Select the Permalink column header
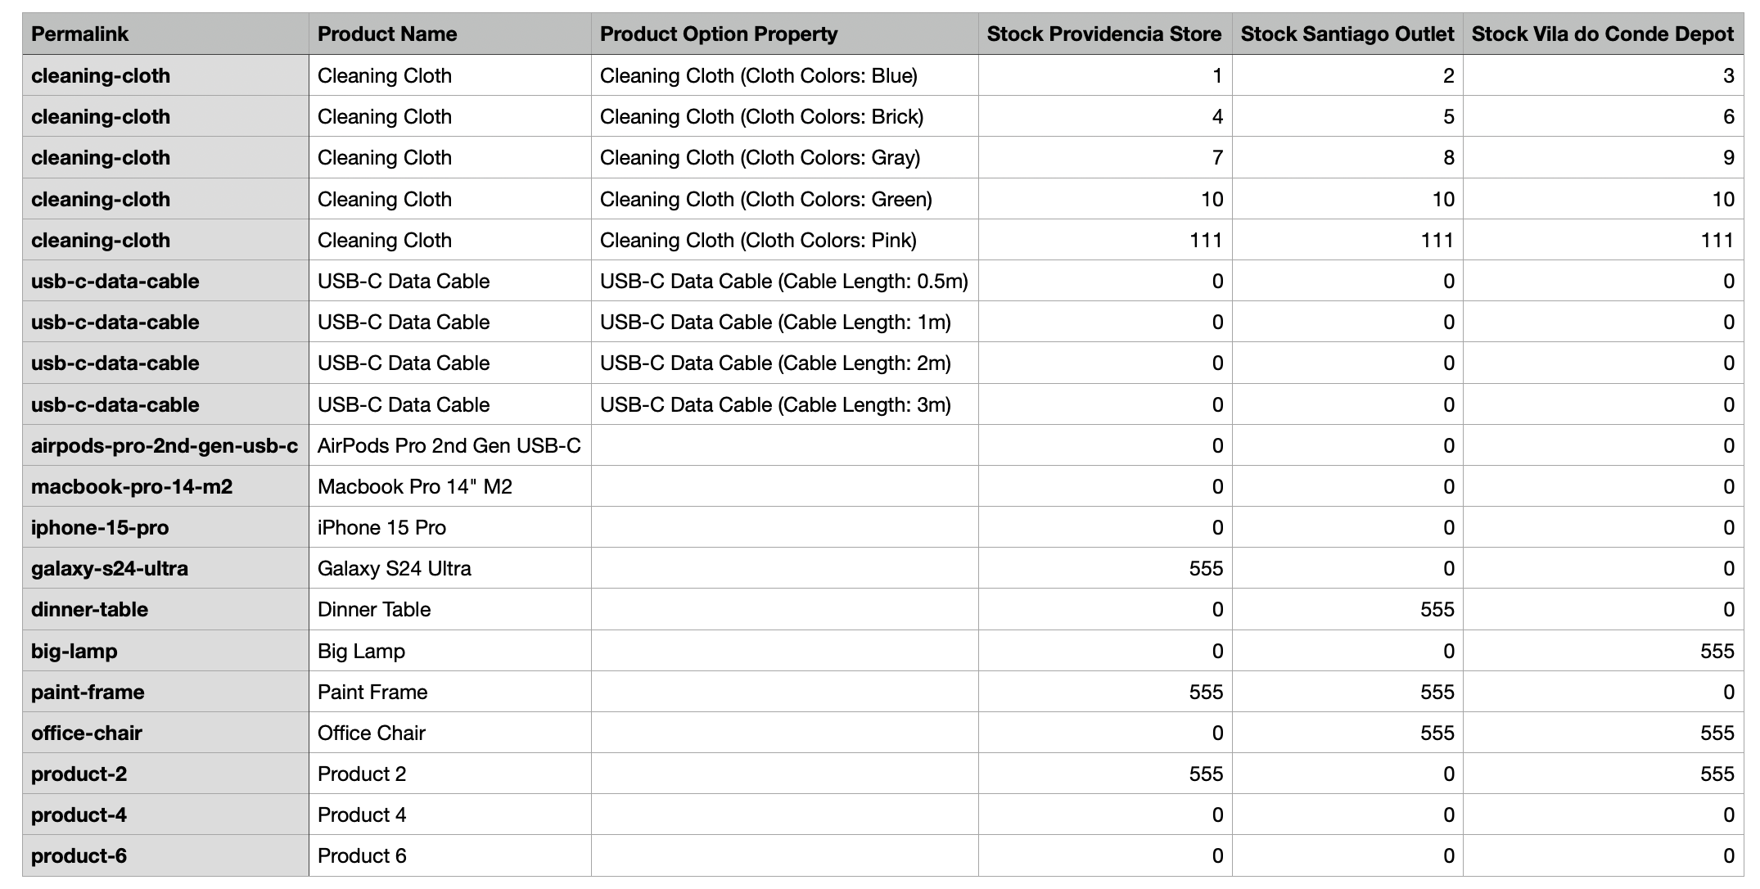The height and width of the screenshot is (889, 1760). pyautogui.click(x=165, y=34)
